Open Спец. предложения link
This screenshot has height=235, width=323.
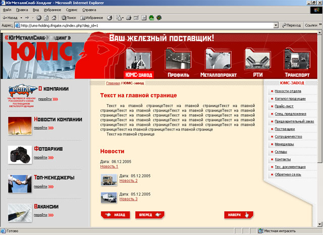point(291,114)
